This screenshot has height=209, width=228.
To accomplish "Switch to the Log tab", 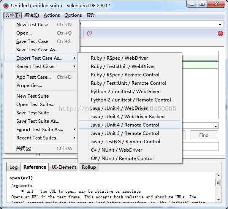I will click(x=14, y=167).
